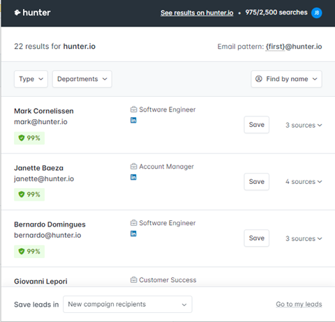Expand 3 sources for Bernardo Domingues
This screenshot has width=335, height=322.
pos(304,238)
